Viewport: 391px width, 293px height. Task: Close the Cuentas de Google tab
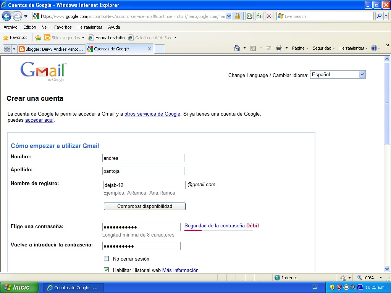click(149, 49)
